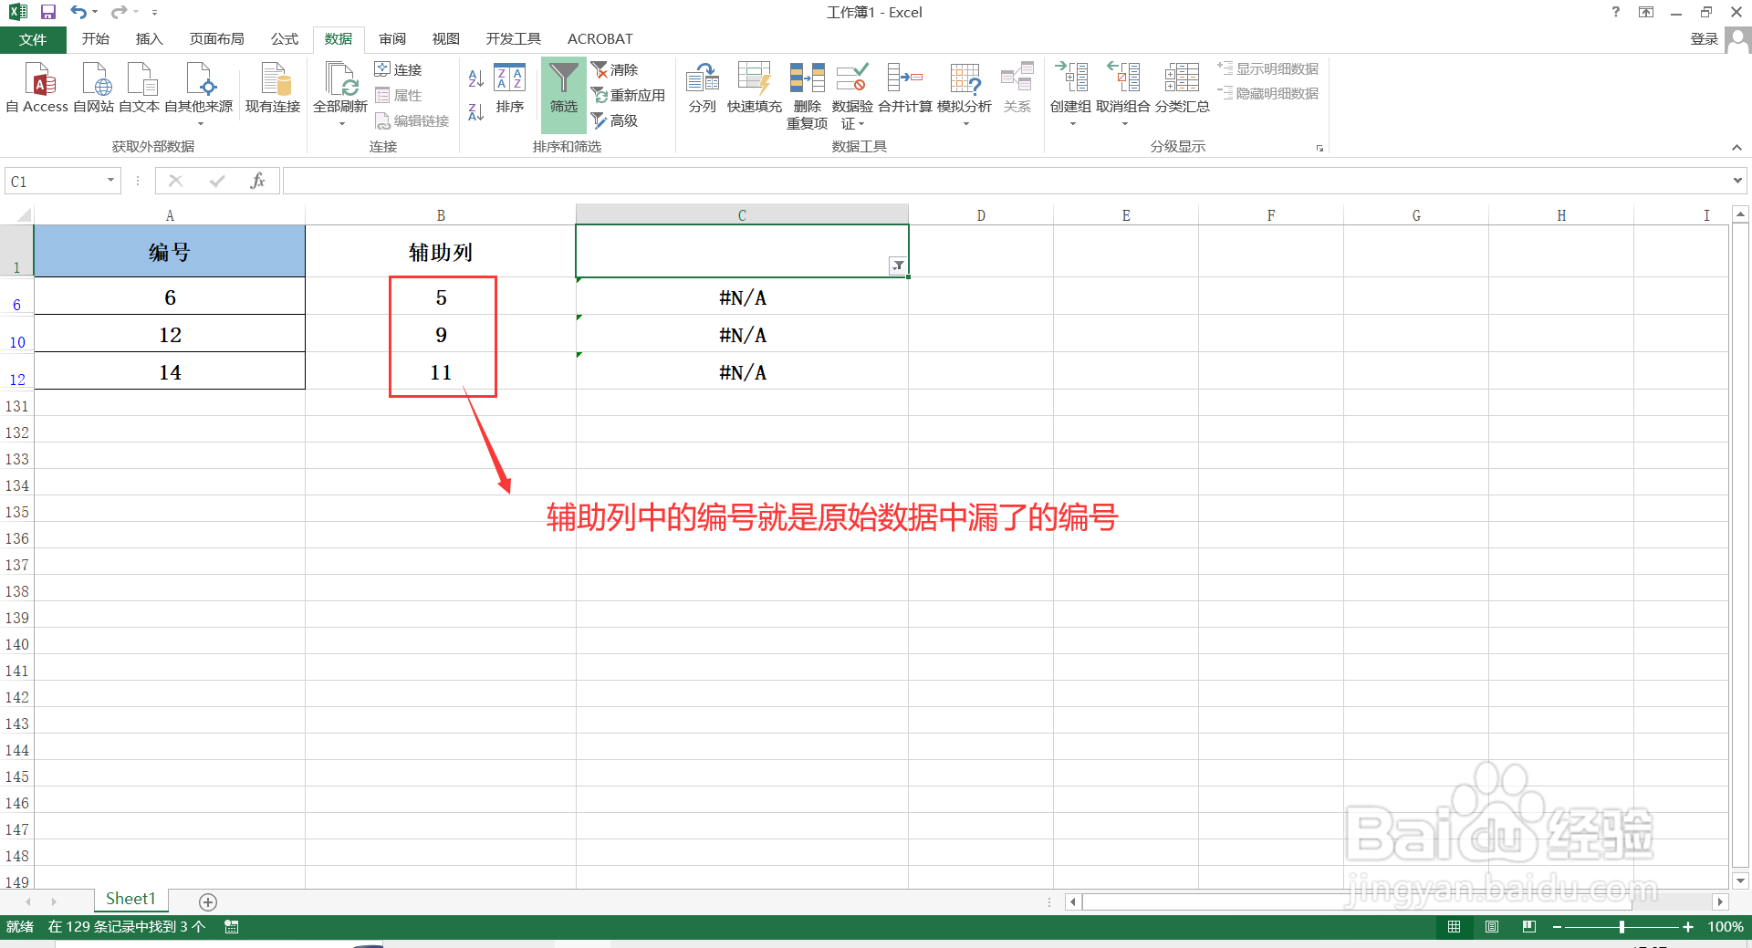The width and height of the screenshot is (1752, 948).
Task: Zoom in with the plus button
Action: tap(1688, 927)
